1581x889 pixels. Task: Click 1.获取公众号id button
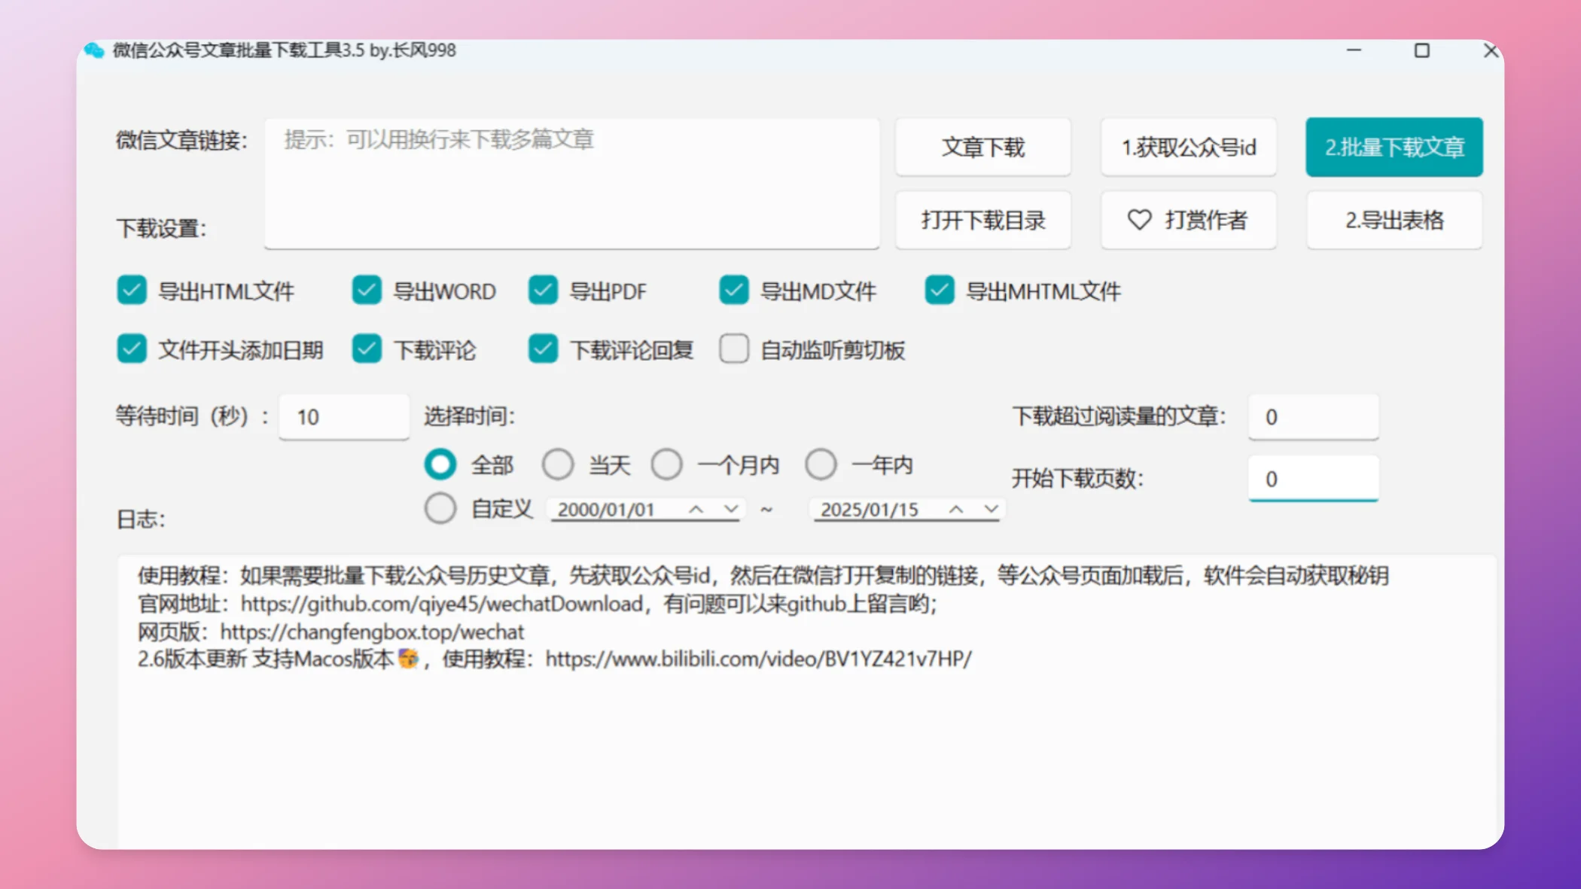point(1188,148)
